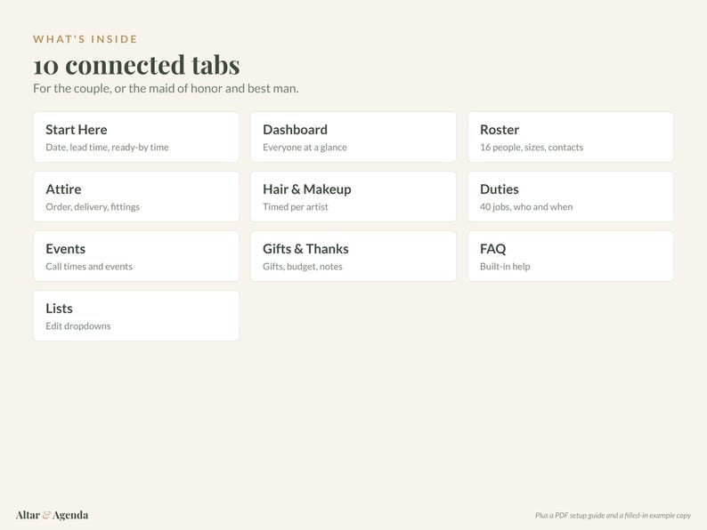Click "16 people, sizes, contacts" text
The image size is (707, 530).
coord(532,148)
